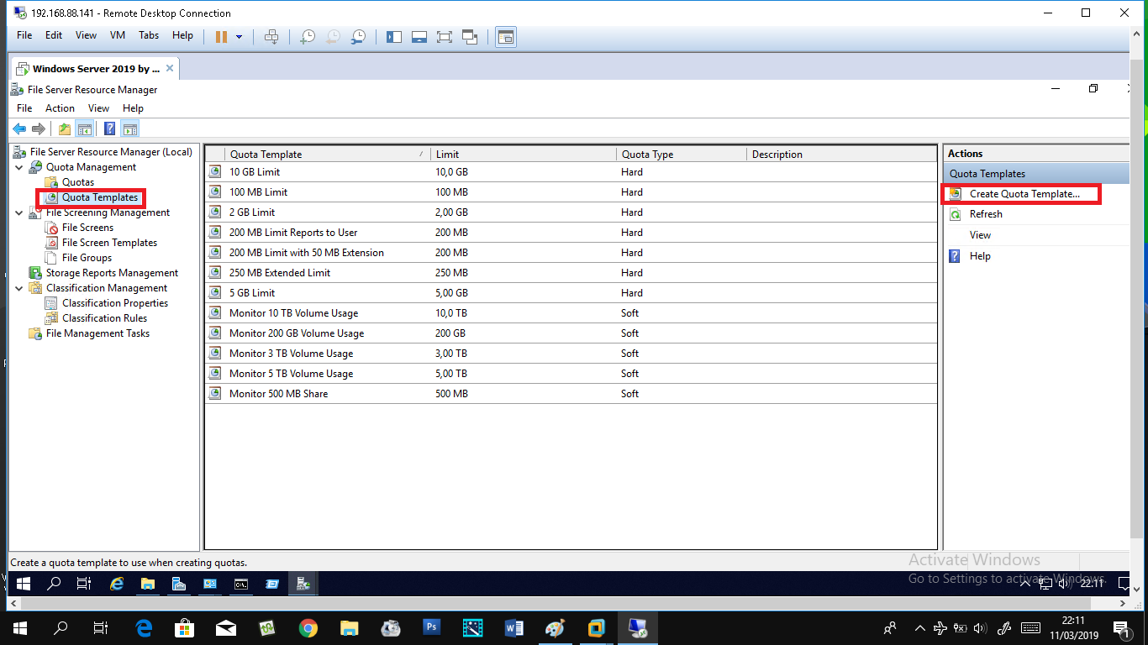Open VMware Edit menu

click(54, 35)
